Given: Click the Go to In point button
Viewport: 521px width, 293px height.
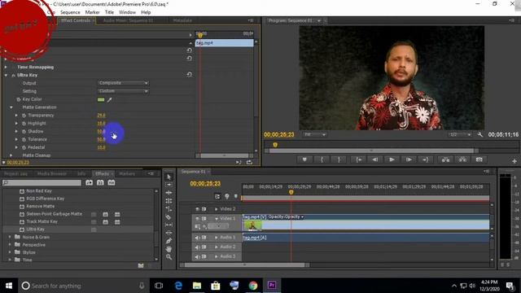Looking at the screenshot, I should point(359,160).
